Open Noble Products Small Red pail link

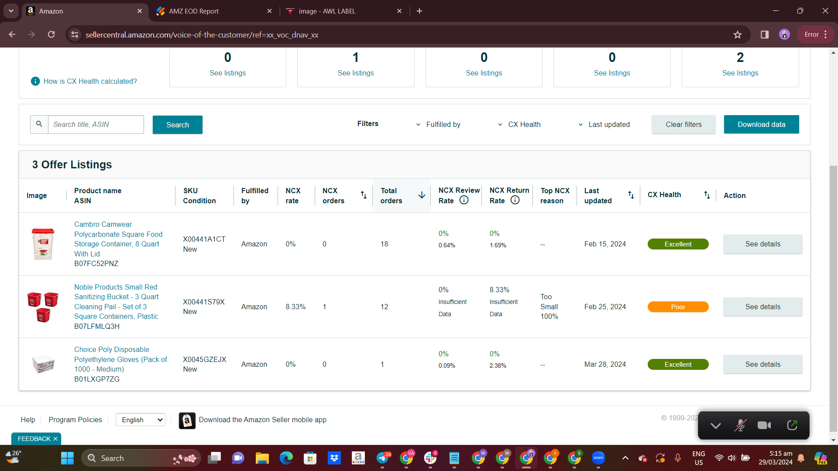pos(117,301)
